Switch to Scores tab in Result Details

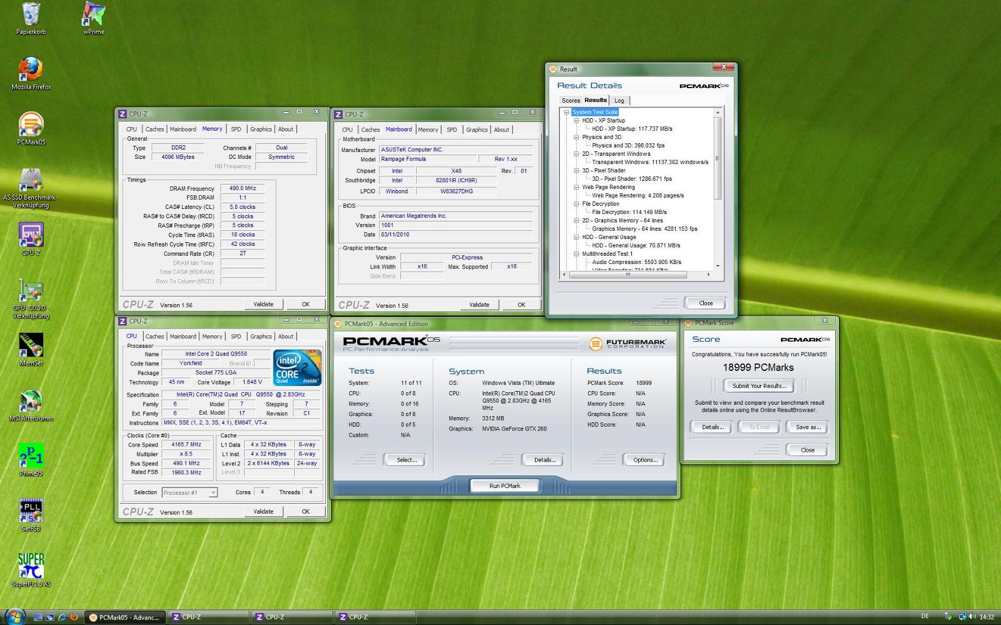[x=571, y=100]
